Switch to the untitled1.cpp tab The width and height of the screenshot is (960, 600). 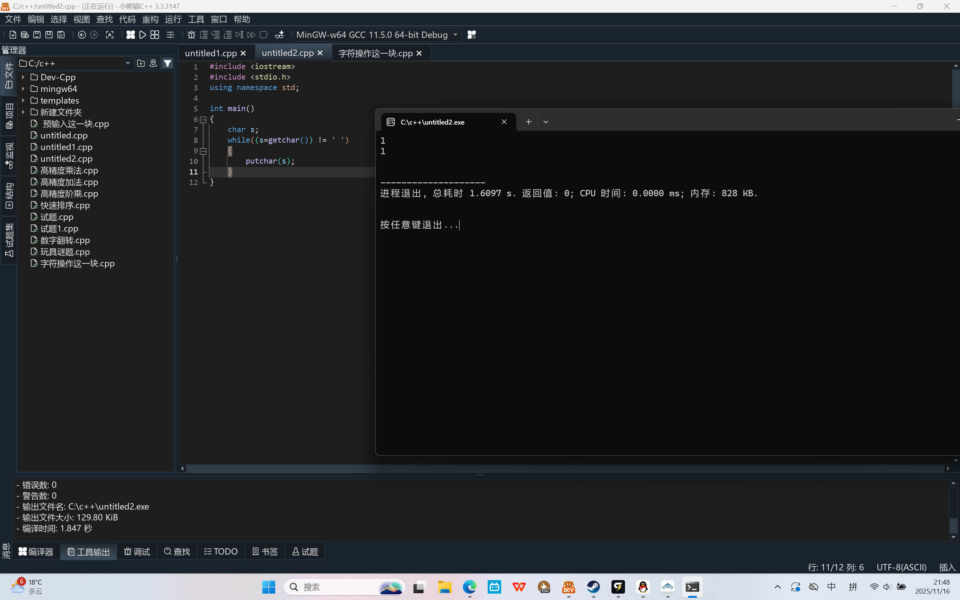(x=210, y=53)
